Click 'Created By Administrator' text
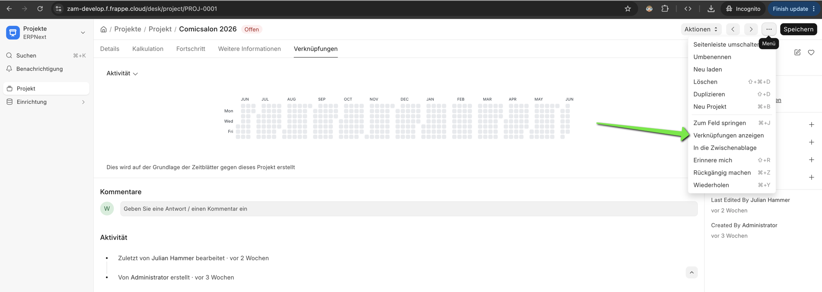Viewport: 822px width, 292px height. pyautogui.click(x=744, y=225)
